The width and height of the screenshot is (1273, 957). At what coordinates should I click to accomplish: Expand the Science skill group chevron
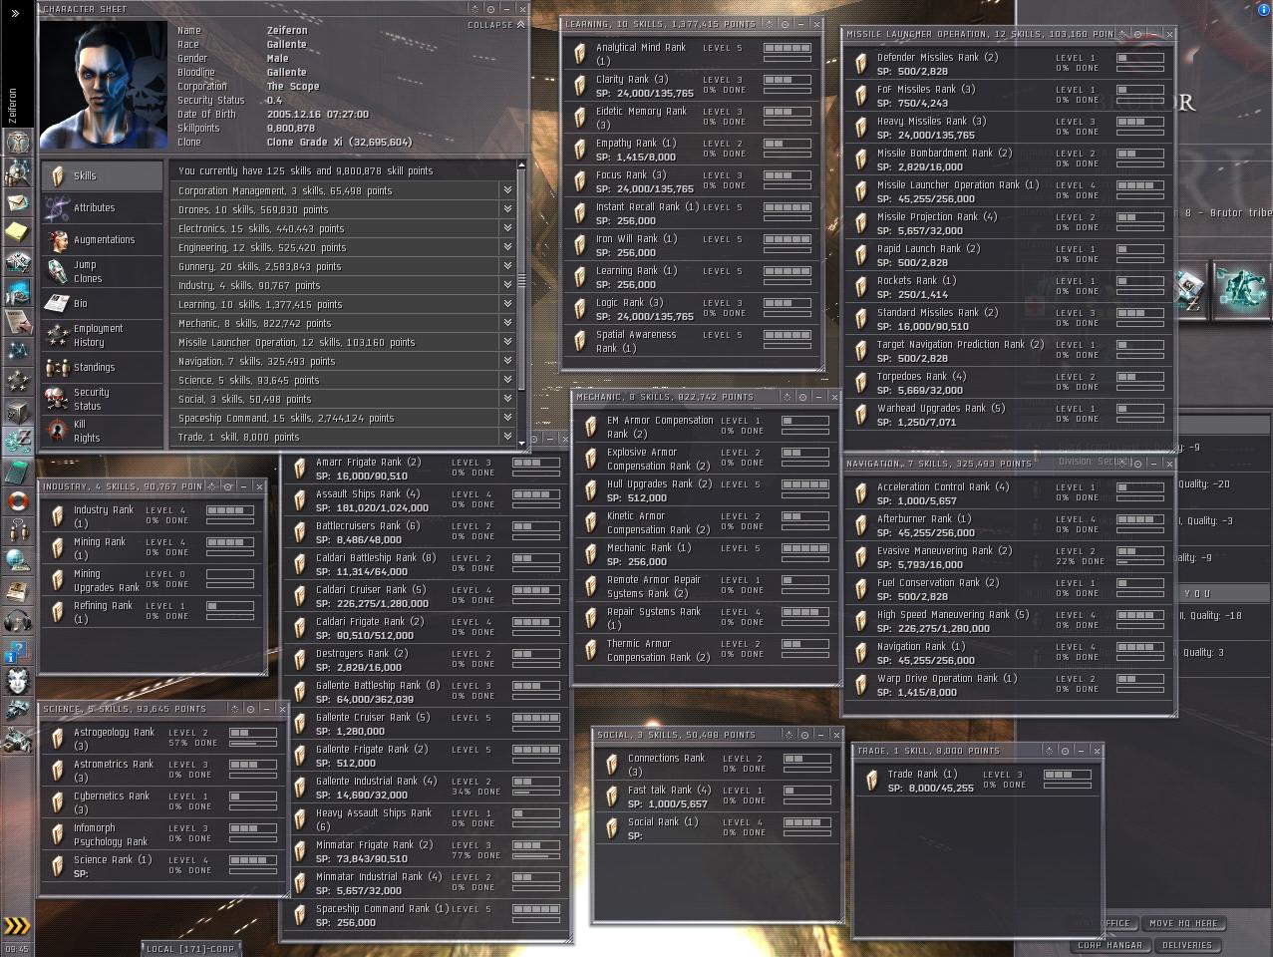pyautogui.click(x=507, y=380)
